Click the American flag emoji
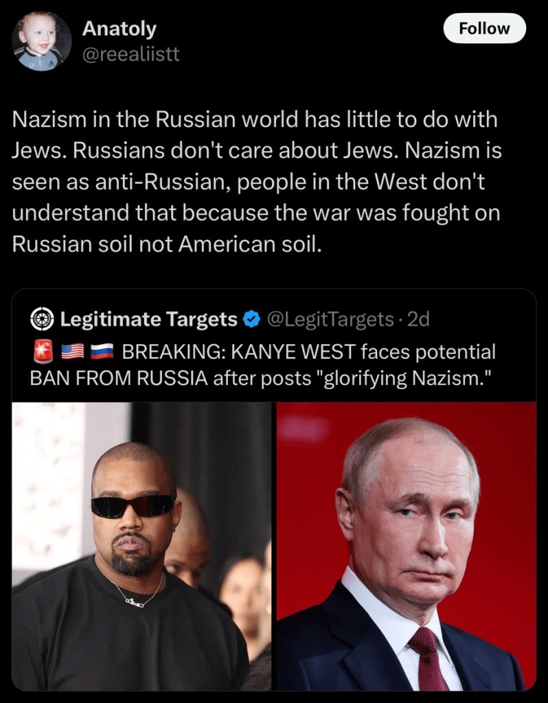 pos(73,351)
